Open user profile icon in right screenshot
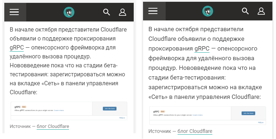 pyautogui.click(x=261, y=11)
